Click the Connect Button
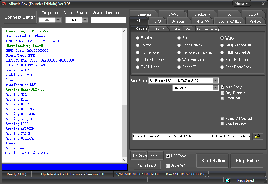268x184 pixels. 20,17
